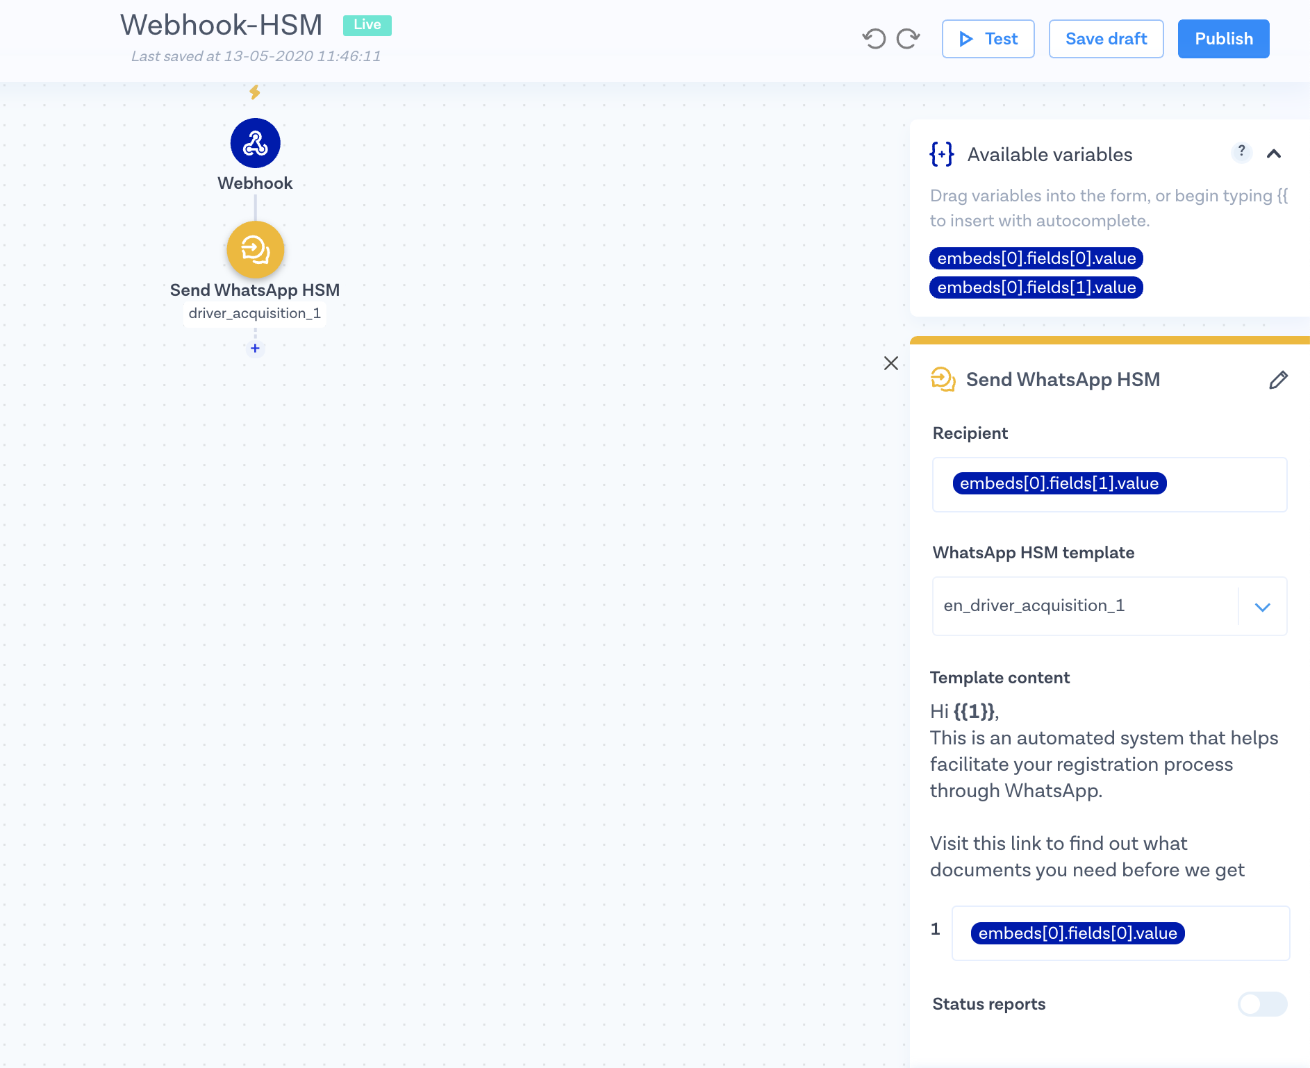
Task: Select embeds[0].fields[0].value in Available variables
Action: tap(1036, 258)
